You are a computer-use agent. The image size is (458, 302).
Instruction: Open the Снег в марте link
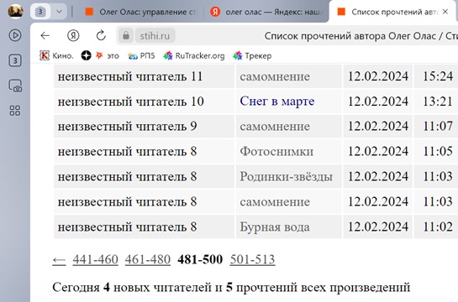coord(277,102)
